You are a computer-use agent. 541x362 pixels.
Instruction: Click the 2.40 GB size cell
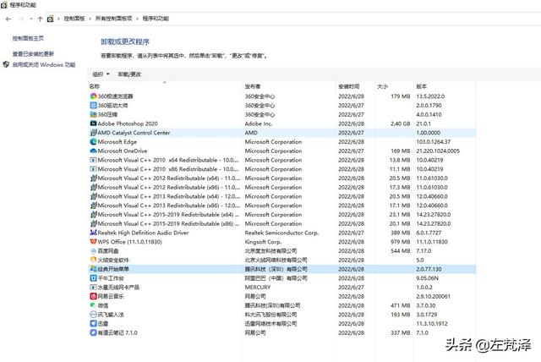[x=400, y=123]
